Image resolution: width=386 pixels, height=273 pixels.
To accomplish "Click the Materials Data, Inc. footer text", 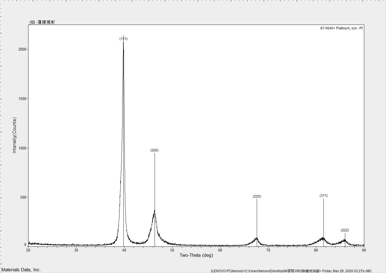I will click(21, 270).
